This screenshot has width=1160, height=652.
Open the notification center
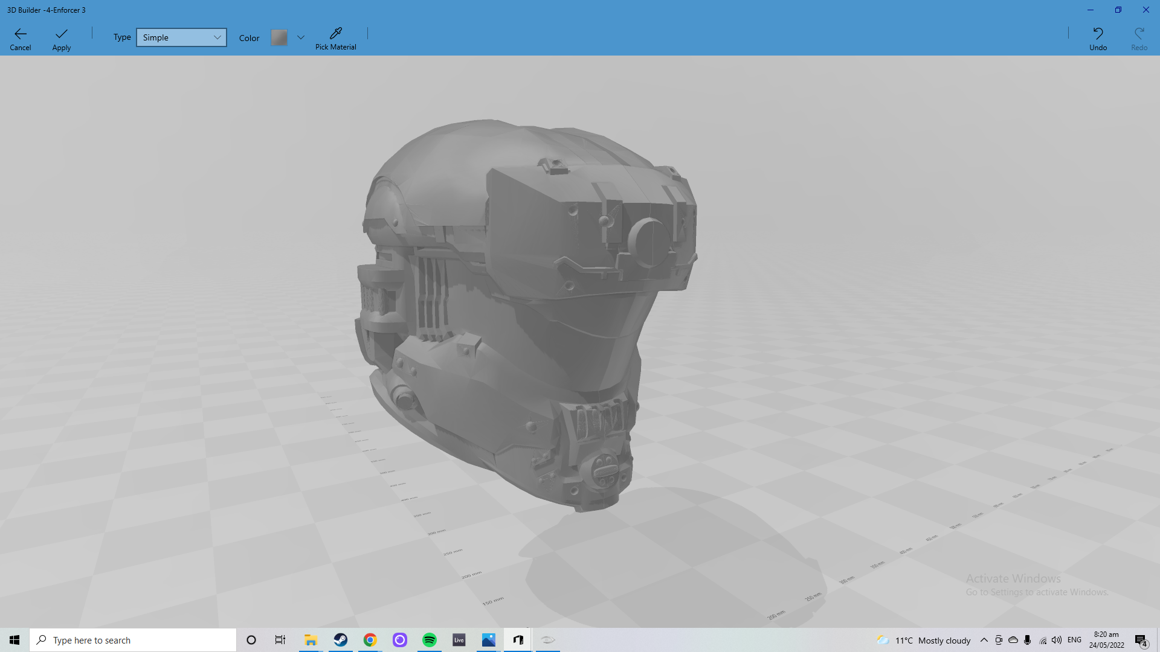[1141, 641]
